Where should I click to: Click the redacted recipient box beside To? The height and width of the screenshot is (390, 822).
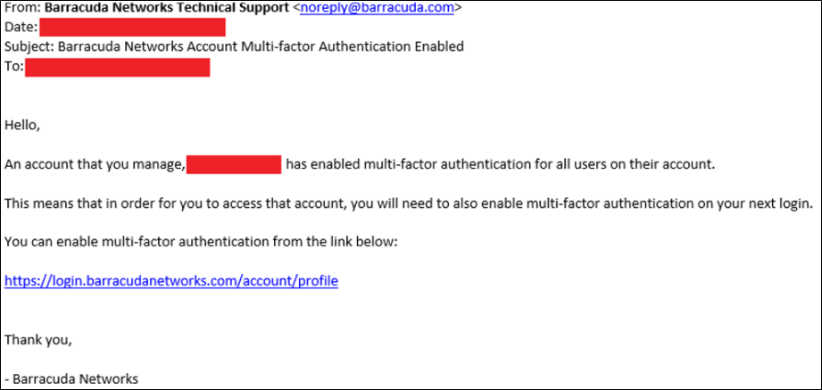pyautogui.click(x=118, y=67)
